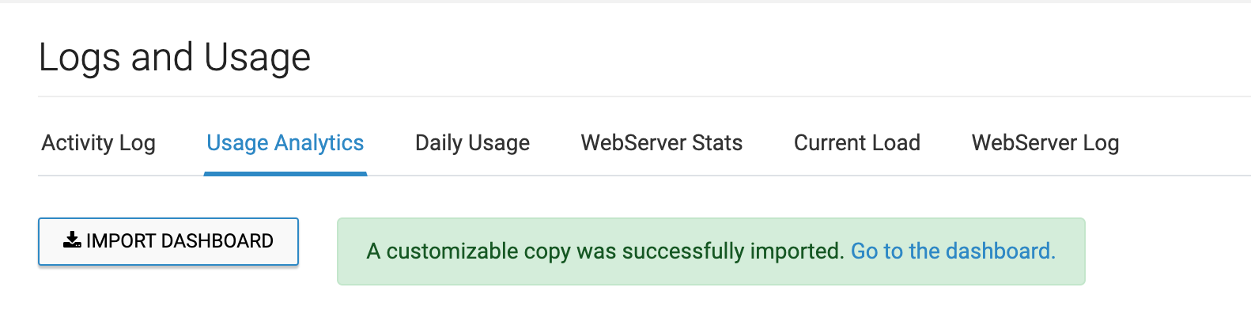Image resolution: width=1251 pixels, height=310 pixels.
Task: Open the Activity Log tab
Action: (x=98, y=143)
